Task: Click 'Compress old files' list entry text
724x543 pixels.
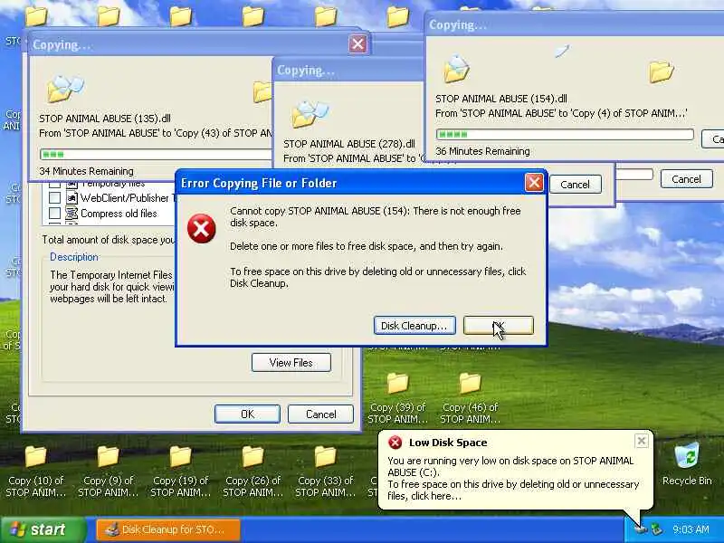Action: point(119,214)
